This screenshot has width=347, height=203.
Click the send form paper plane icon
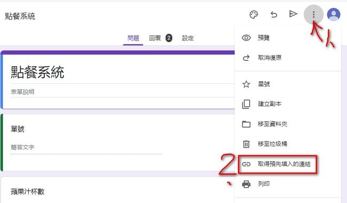(293, 14)
